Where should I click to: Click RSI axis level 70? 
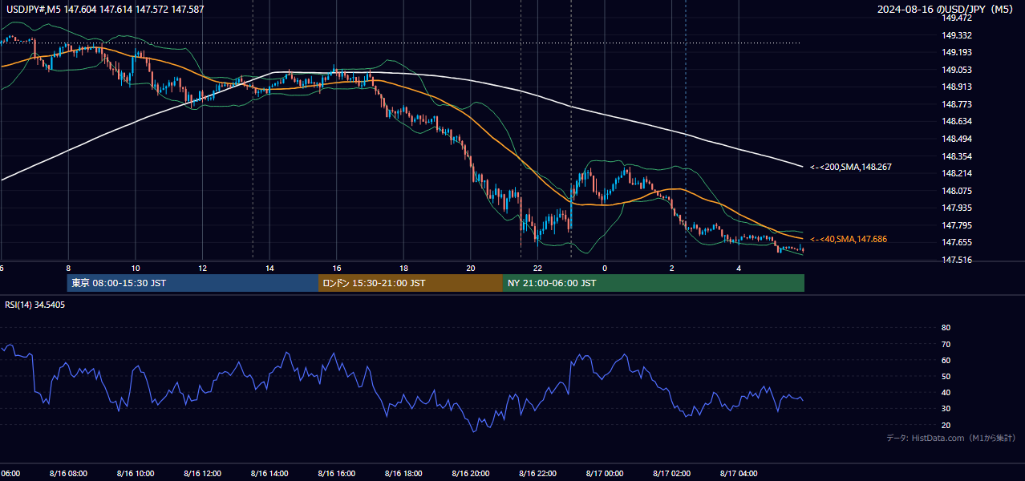[x=946, y=344]
